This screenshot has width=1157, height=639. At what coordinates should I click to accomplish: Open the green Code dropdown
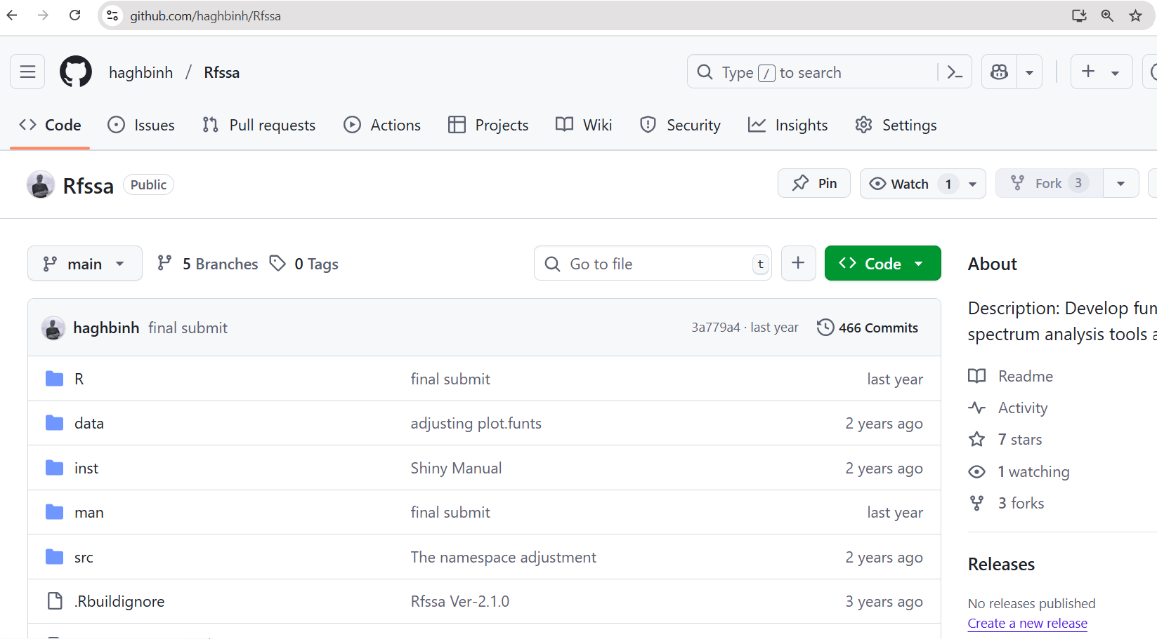coord(882,263)
